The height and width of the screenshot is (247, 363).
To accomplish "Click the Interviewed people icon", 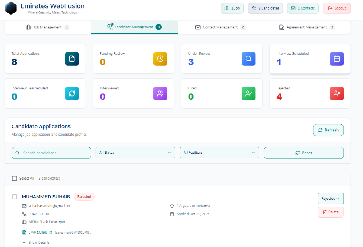I will (x=160, y=94).
